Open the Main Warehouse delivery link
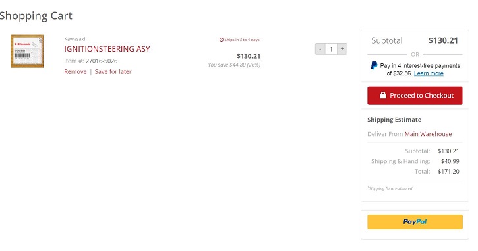This screenshot has width=478, height=251. [x=428, y=134]
